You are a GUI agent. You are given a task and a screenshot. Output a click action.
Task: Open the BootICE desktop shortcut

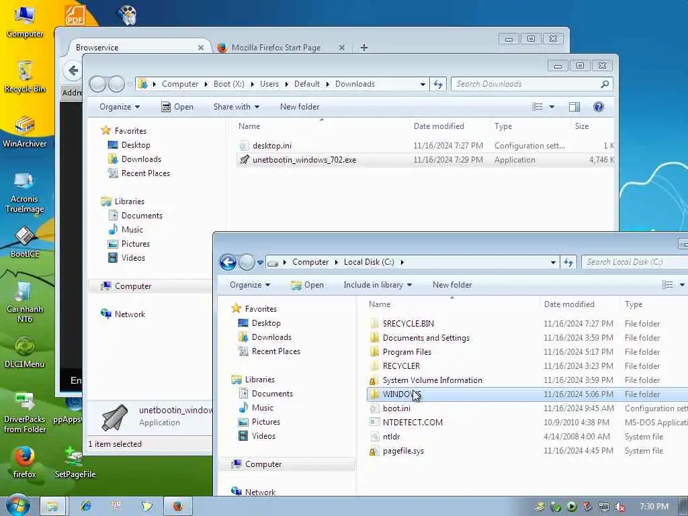pos(25,242)
